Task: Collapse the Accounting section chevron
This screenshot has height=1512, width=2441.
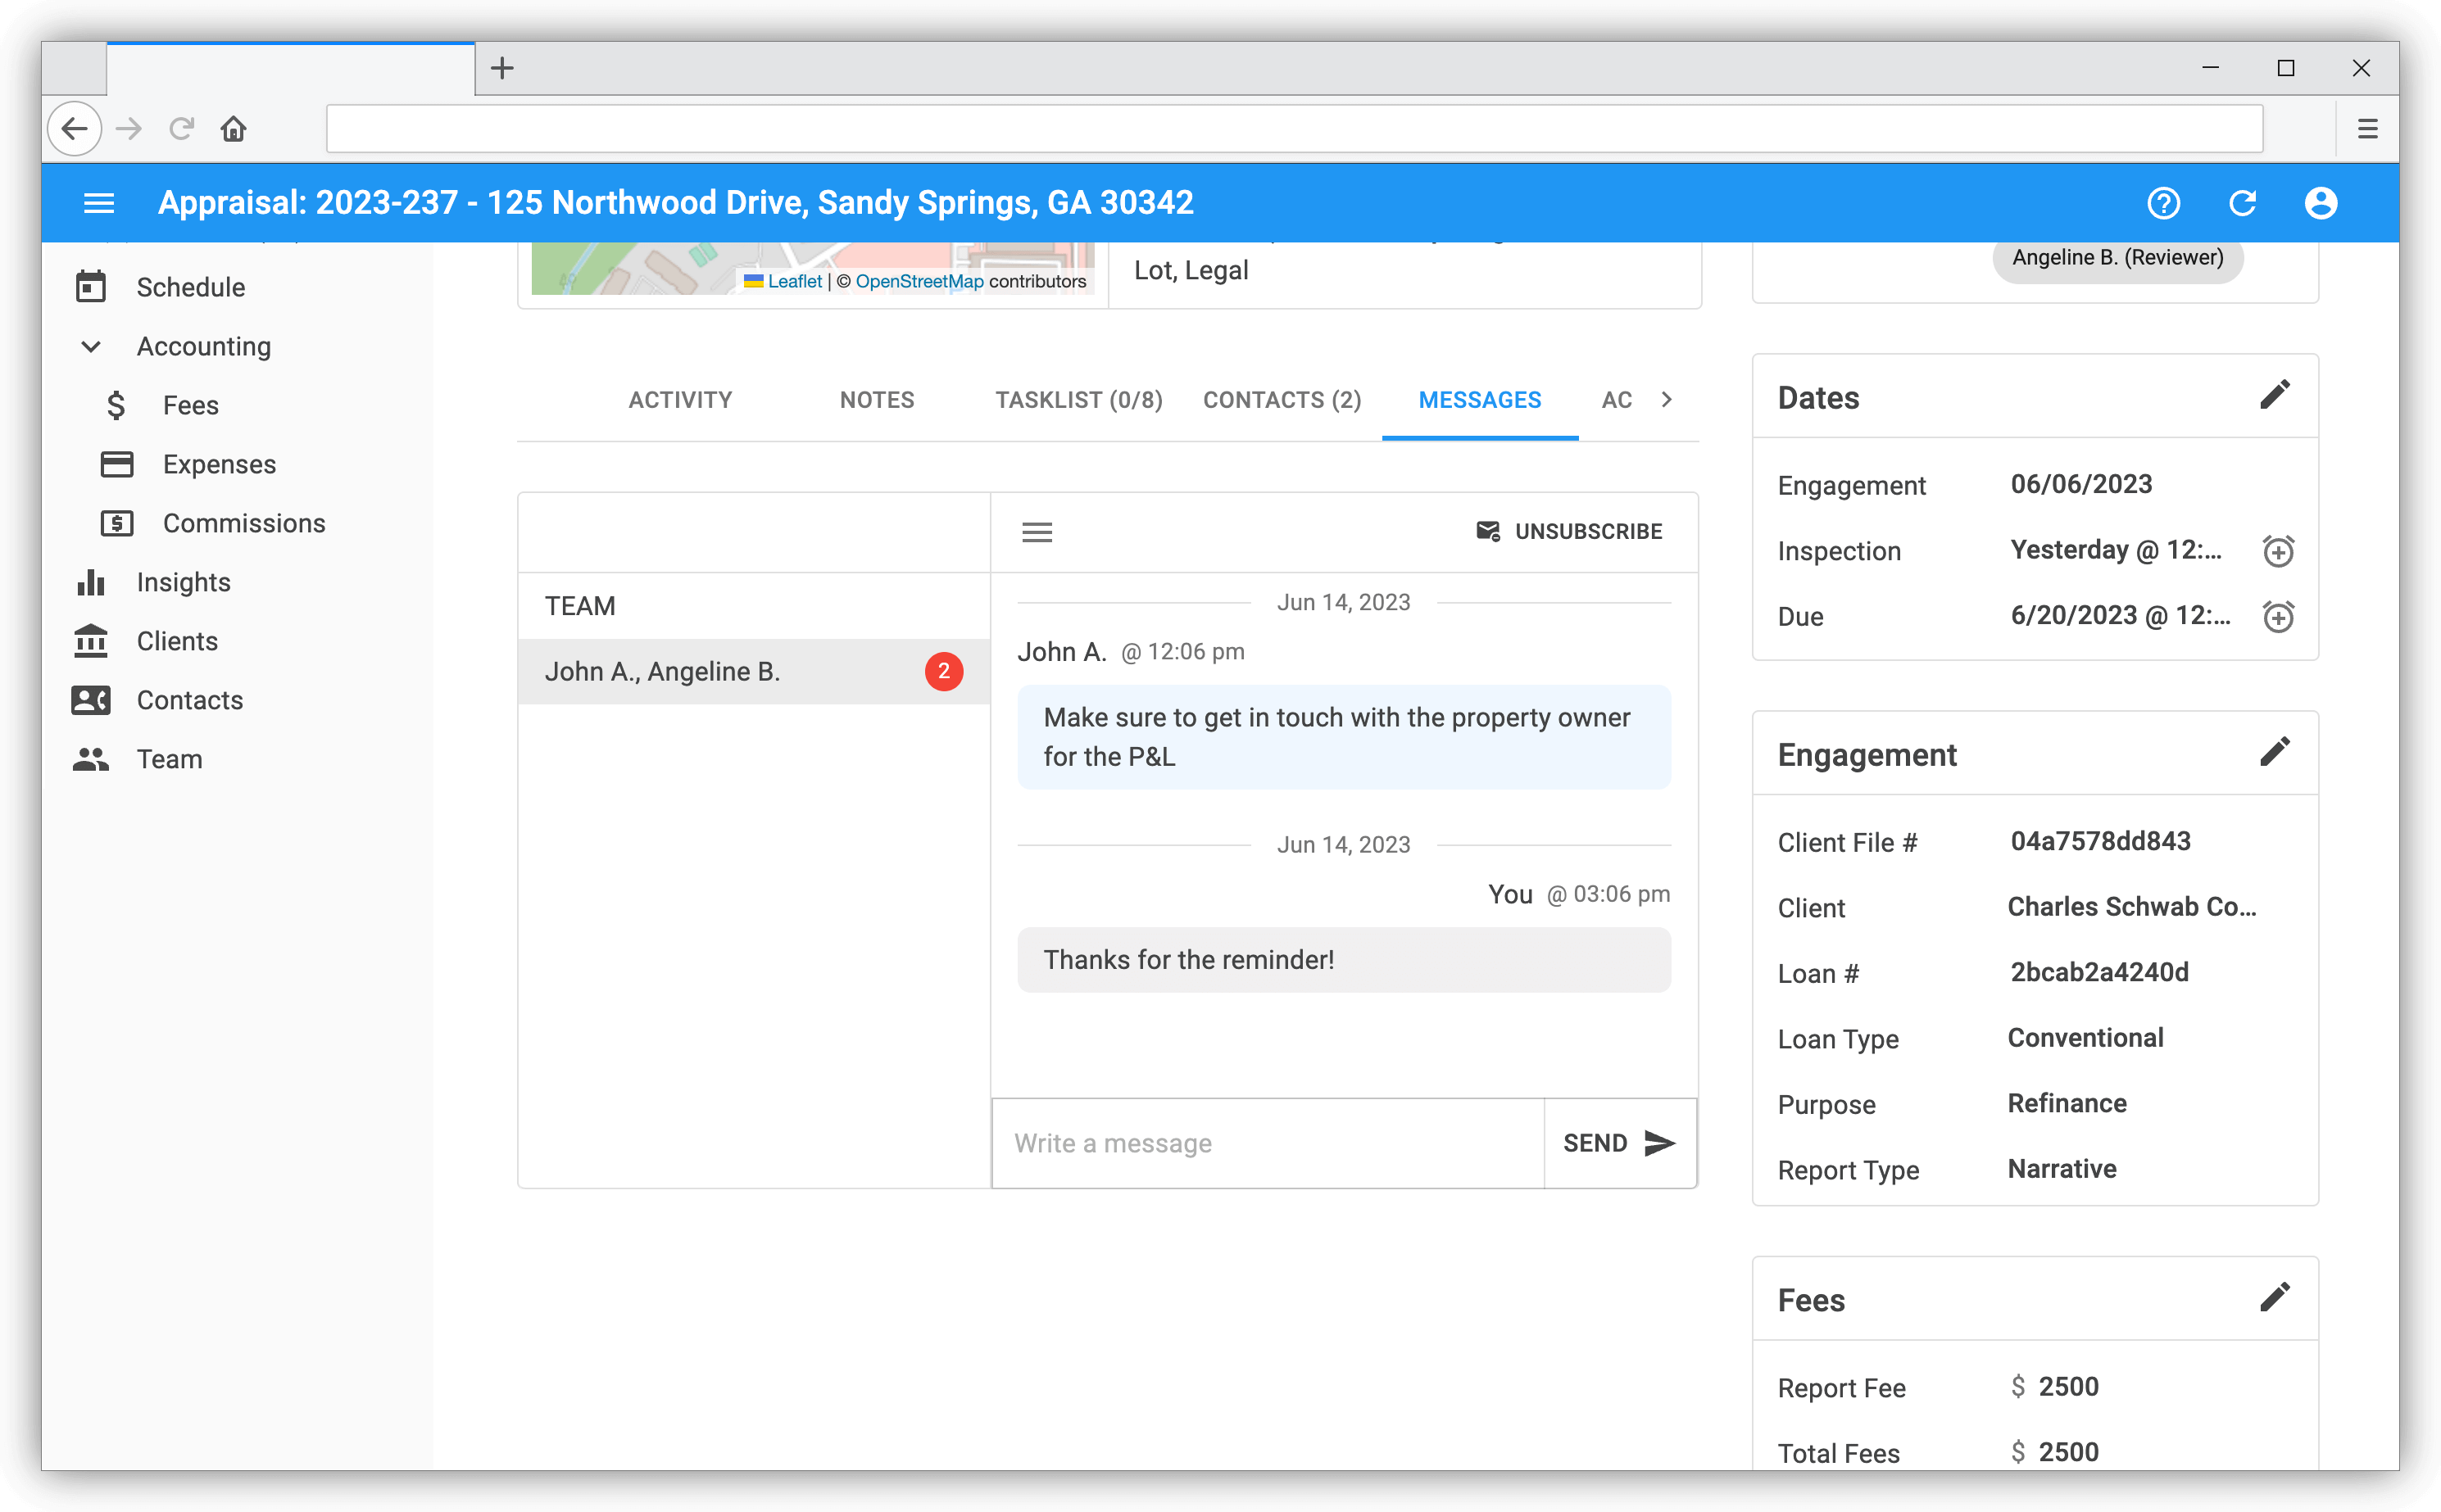Action: coord(91,346)
